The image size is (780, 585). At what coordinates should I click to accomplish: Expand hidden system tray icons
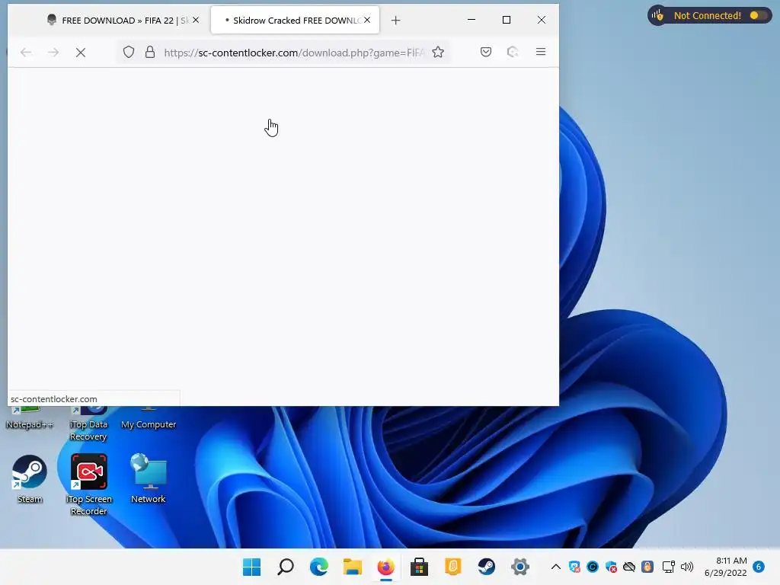(556, 567)
